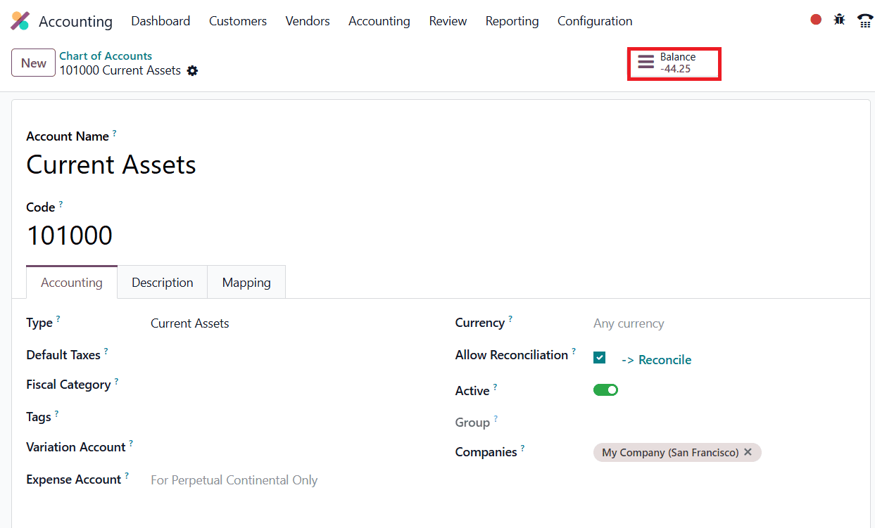Click the Balance -44.25 smart button
Screen dimensions: 875x528
[x=674, y=63]
